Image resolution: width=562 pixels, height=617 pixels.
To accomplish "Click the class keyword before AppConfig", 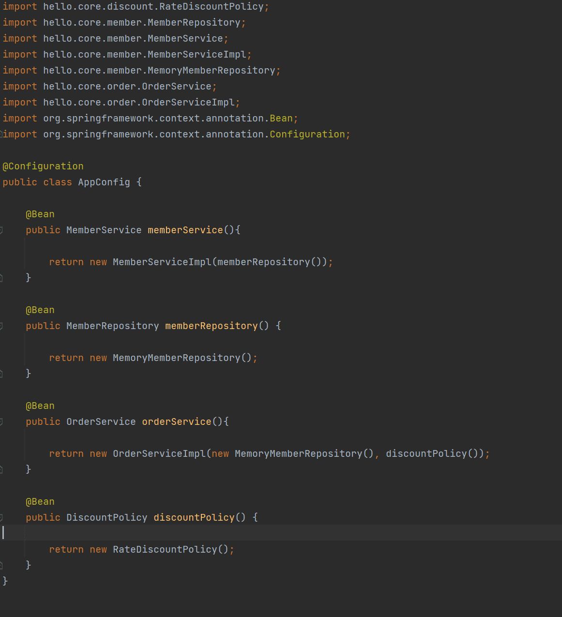I will point(58,182).
